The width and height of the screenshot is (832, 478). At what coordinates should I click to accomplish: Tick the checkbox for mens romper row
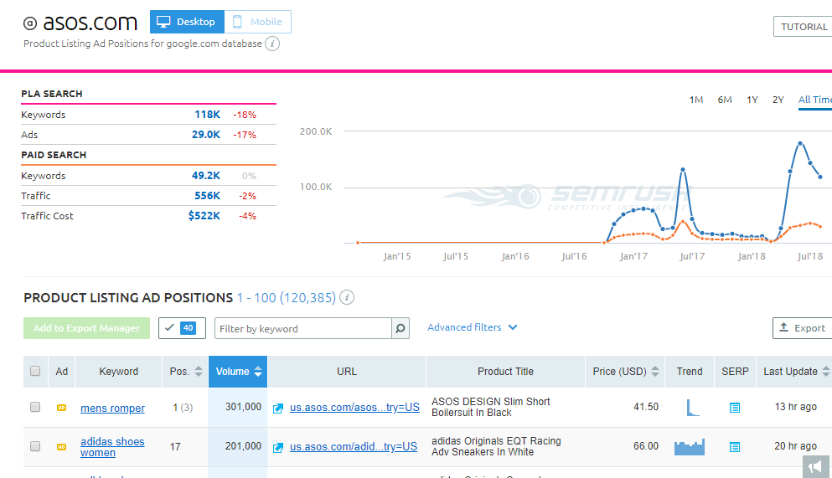[x=35, y=407]
